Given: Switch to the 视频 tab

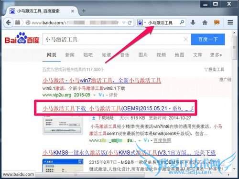Looking at the screenshot, I should click(161, 55).
